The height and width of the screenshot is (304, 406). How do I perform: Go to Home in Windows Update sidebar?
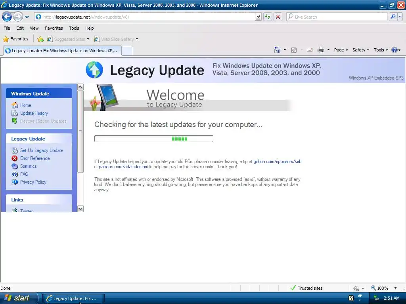point(26,105)
